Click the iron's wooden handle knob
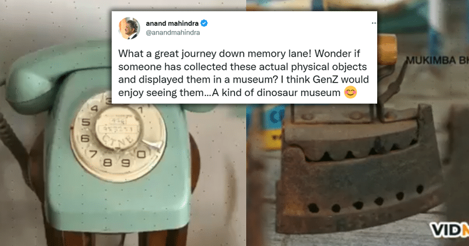Image resolution: width=469 pixels, height=246 pixels. [387, 45]
